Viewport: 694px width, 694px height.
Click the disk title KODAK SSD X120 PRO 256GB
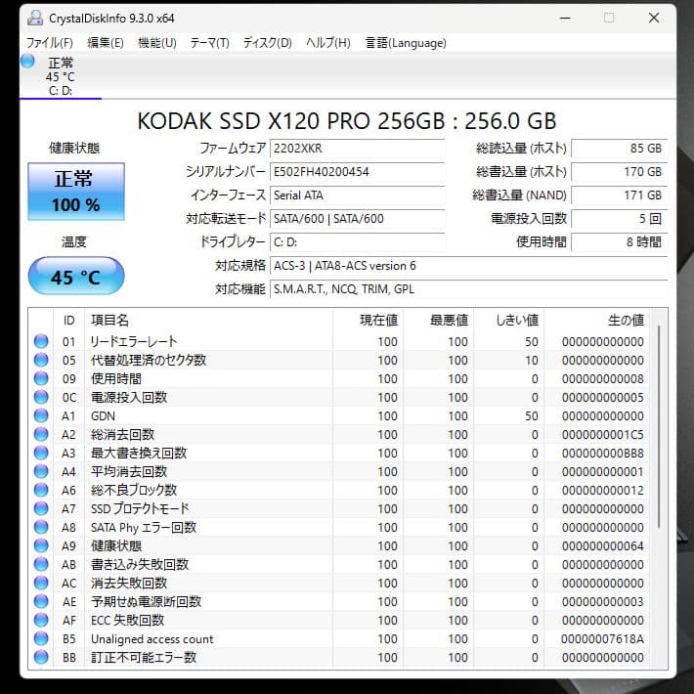[x=347, y=121]
